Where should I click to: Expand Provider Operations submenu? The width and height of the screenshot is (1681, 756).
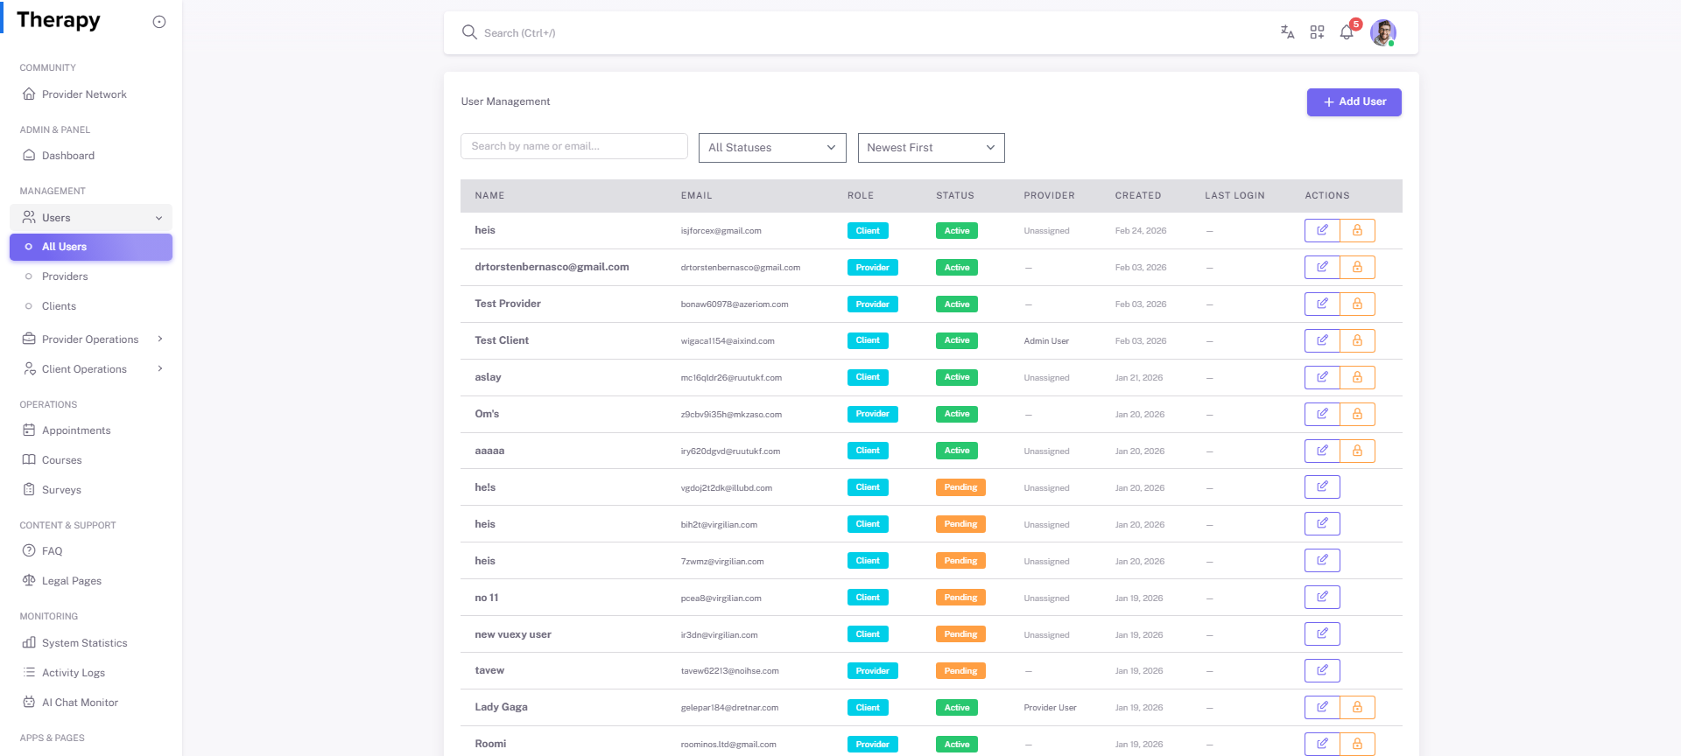[x=160, y=339]
